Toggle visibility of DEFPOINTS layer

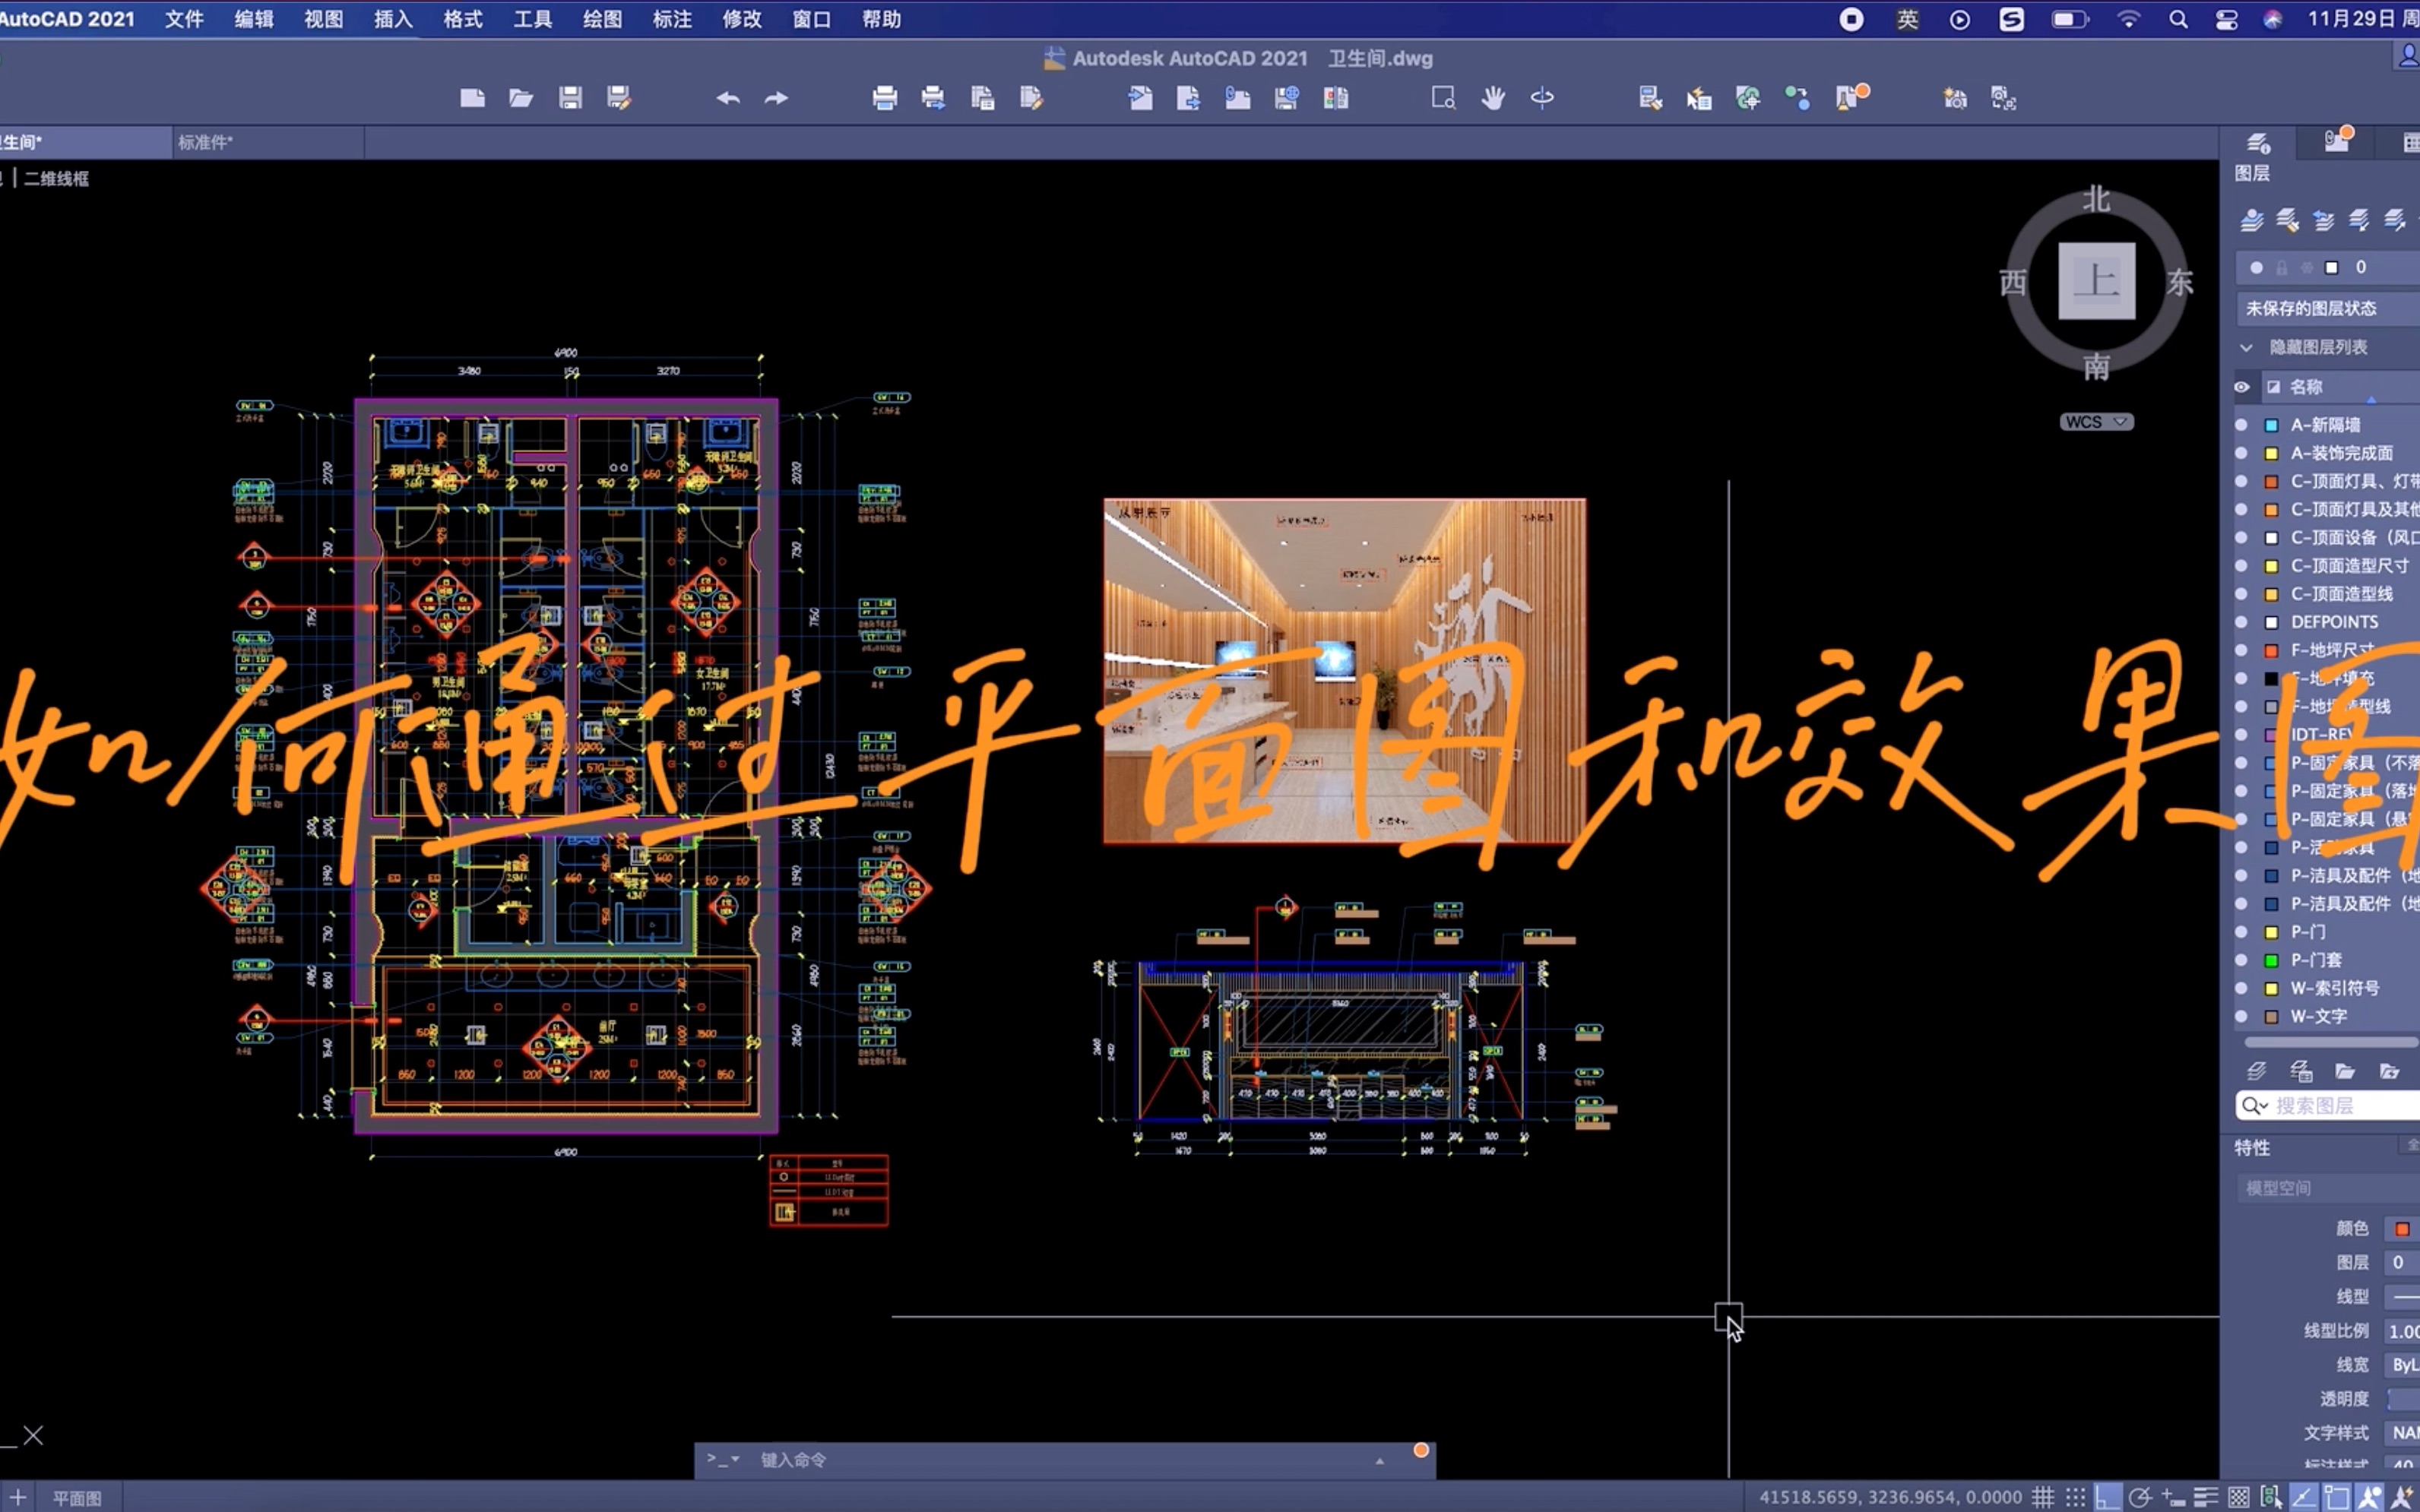tap(2241, 622)
